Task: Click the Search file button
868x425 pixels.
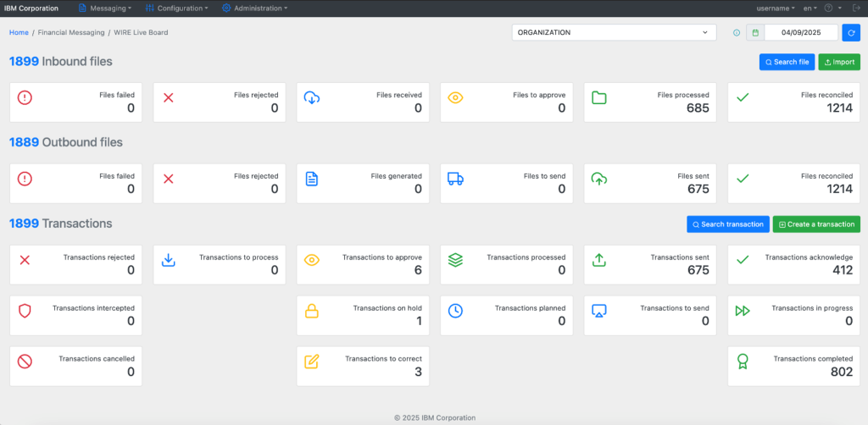Action: pyautogui.click(x=787, y=63)
